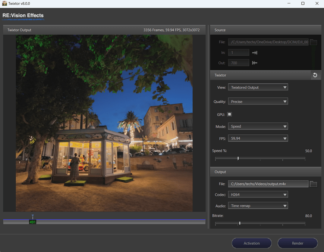Click the jump to Out point icon

(255, 63)
